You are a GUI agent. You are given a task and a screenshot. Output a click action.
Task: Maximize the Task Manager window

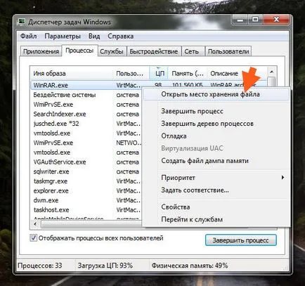pos(255,20)
